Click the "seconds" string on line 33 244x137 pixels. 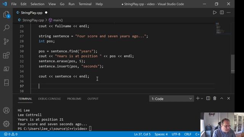[x=90, y=66]
